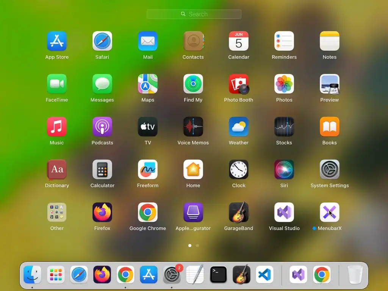Launch GarageBand from the Launchpad grid
This screenshot has width=388, height=291.
pos(239,212)
